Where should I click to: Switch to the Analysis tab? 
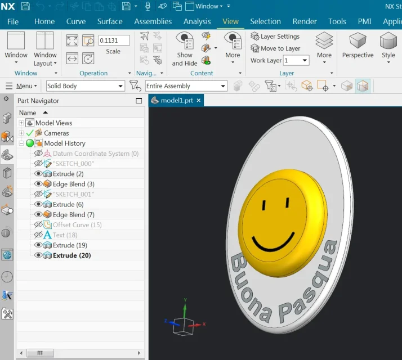coord(197,21)
